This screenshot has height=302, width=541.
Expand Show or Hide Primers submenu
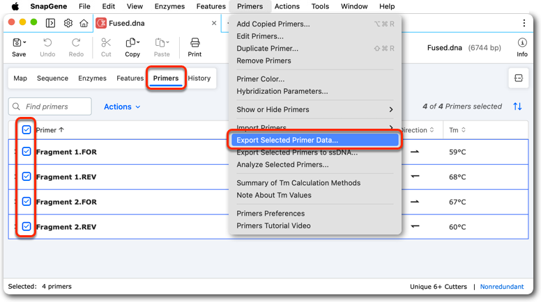tap(315, 109)
